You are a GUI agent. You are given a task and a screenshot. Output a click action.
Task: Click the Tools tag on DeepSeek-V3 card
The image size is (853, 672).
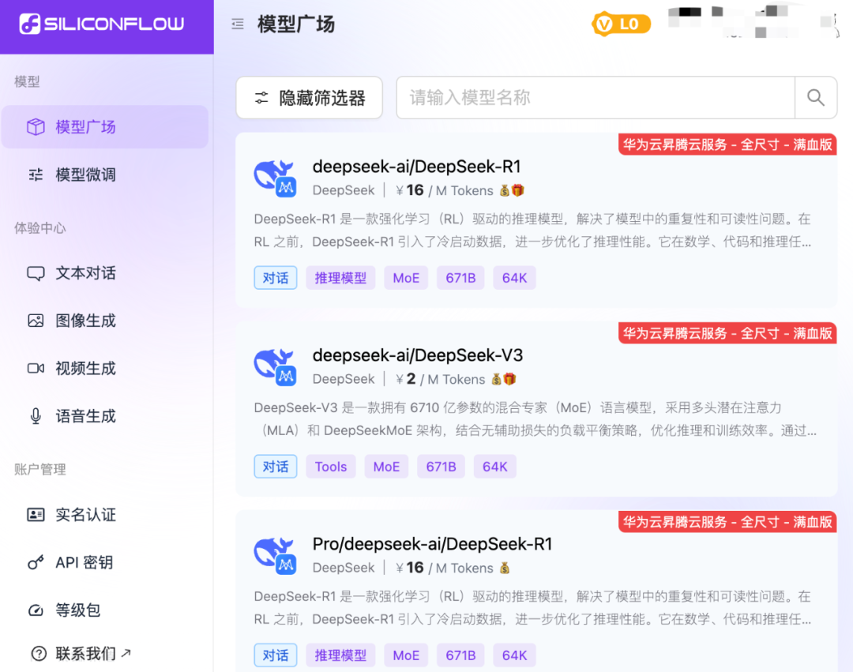331,467
